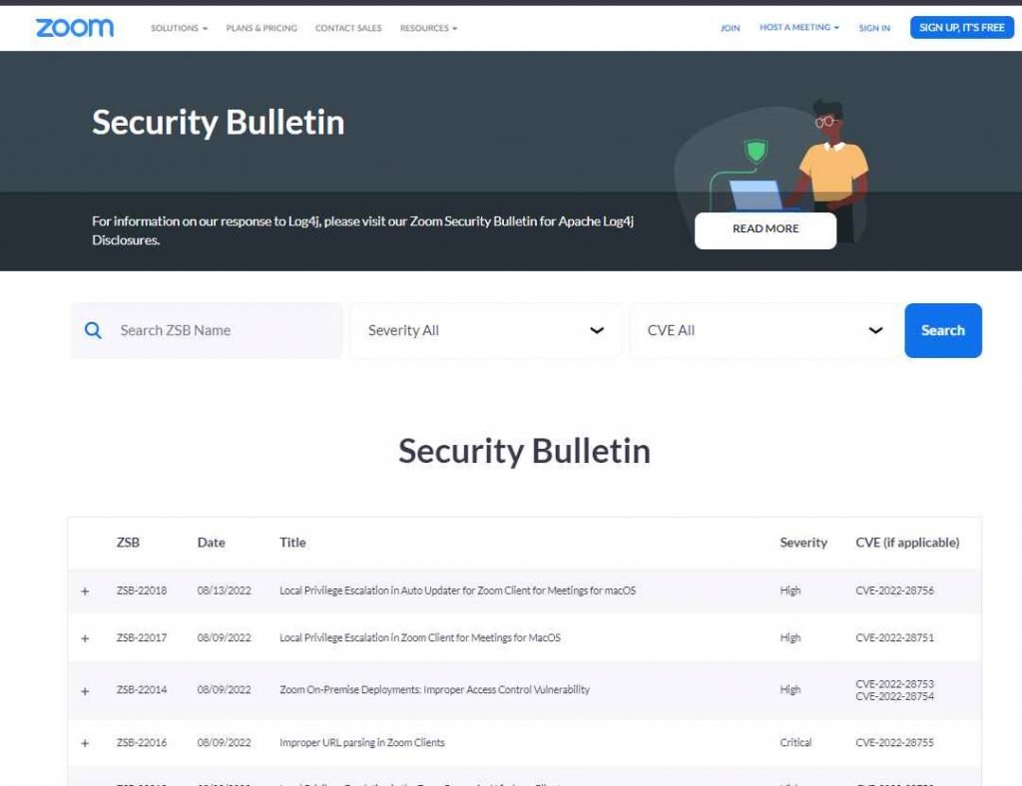Screen dimensions: 1022x786
Task: Go to Plans & Pricing
Action: pos(261,28)
